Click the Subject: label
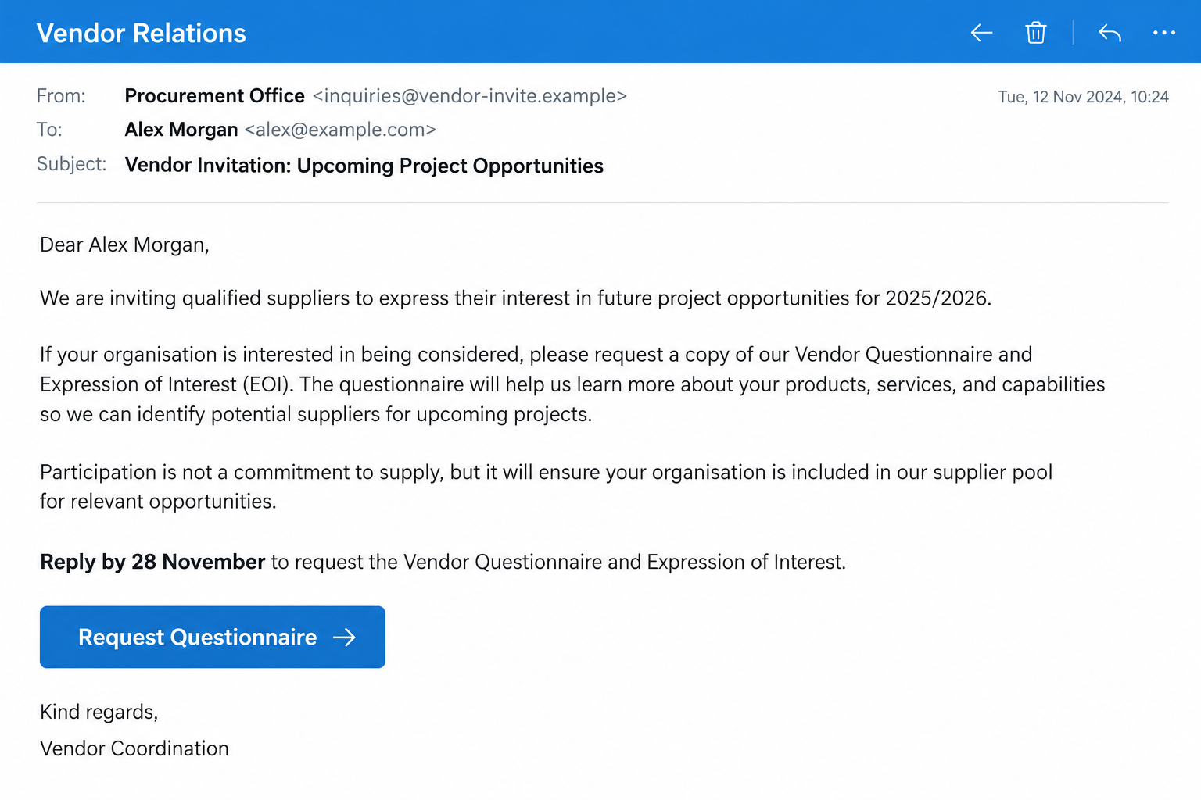Viewport: 1201px width, 800px height. 71,164
